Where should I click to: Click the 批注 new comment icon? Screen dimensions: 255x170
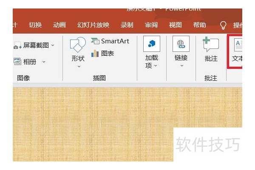[x=211, y=44]
